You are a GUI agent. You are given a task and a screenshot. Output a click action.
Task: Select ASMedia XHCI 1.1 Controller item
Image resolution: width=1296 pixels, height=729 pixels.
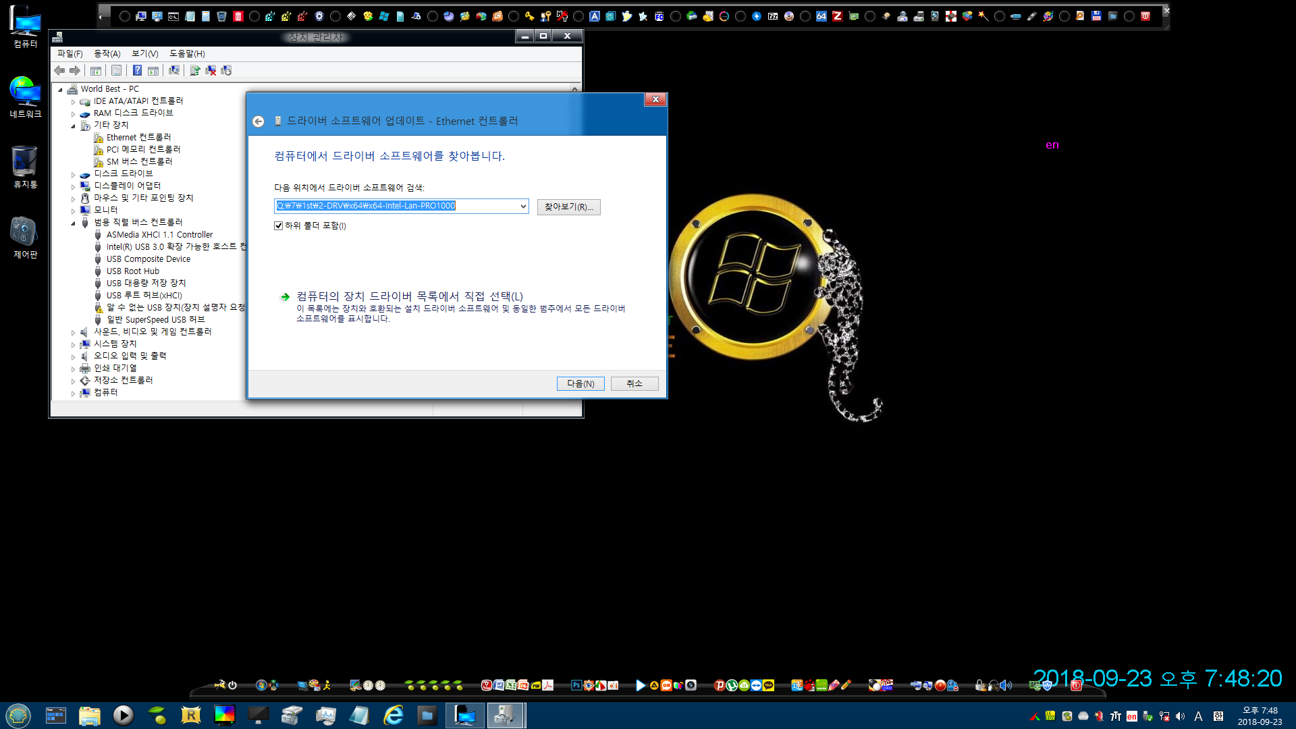click(x=159, y=235)
